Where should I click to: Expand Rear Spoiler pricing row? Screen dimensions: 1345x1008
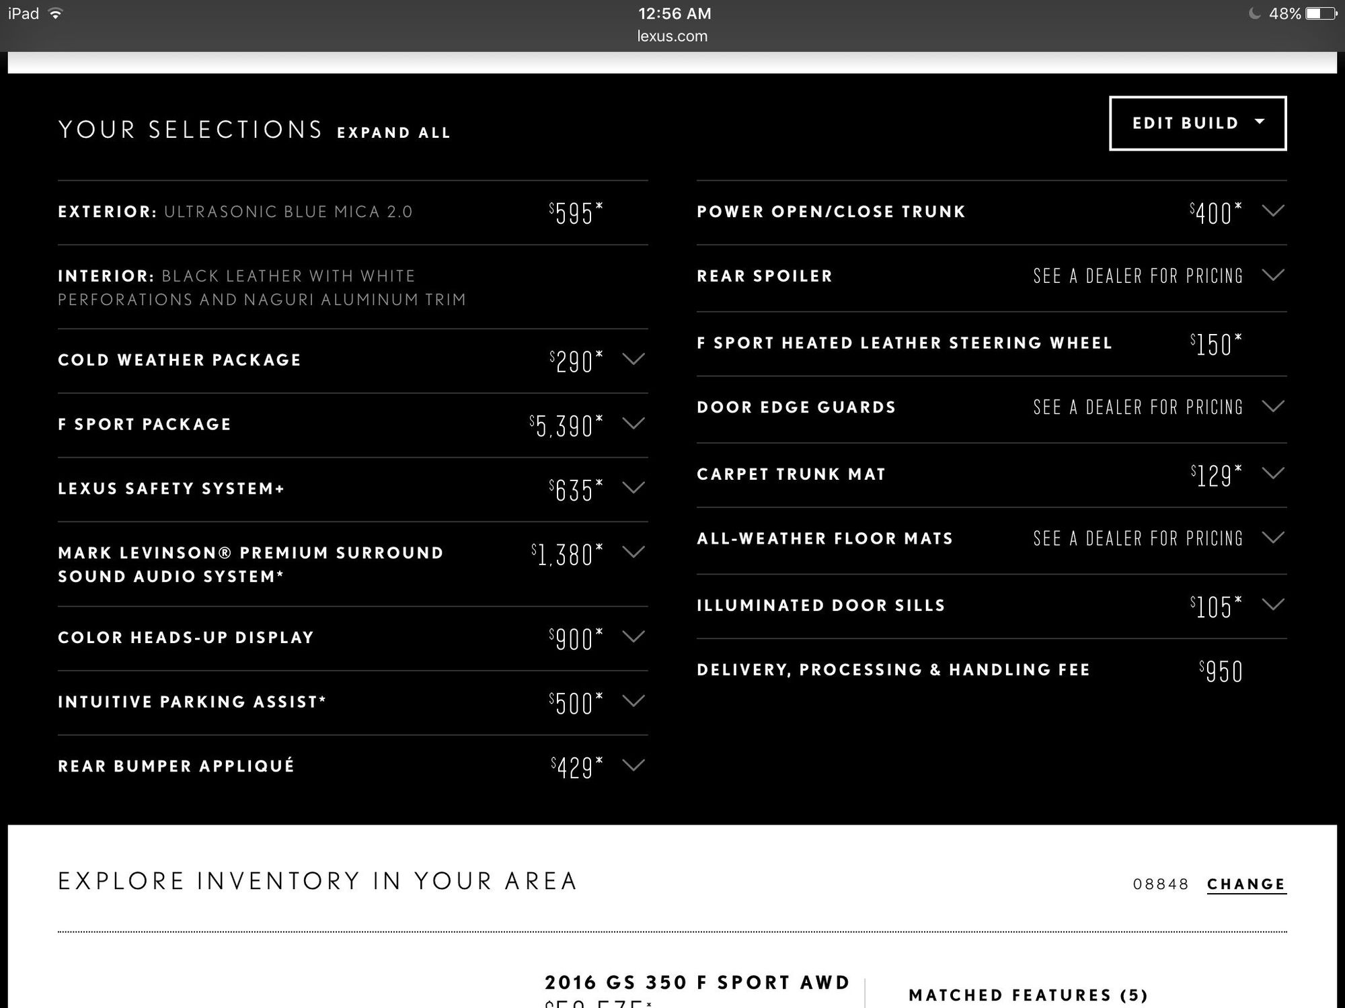1273,275
